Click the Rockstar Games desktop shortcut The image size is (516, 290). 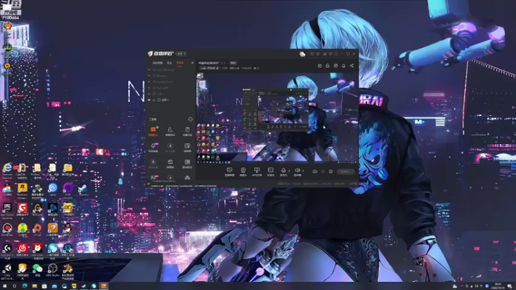click(x=23, y=190)
